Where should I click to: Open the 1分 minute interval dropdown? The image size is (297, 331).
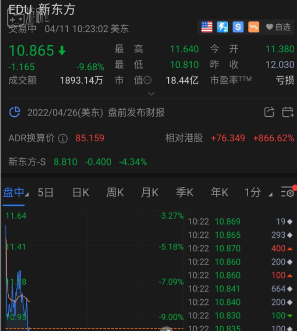[258, 193]
